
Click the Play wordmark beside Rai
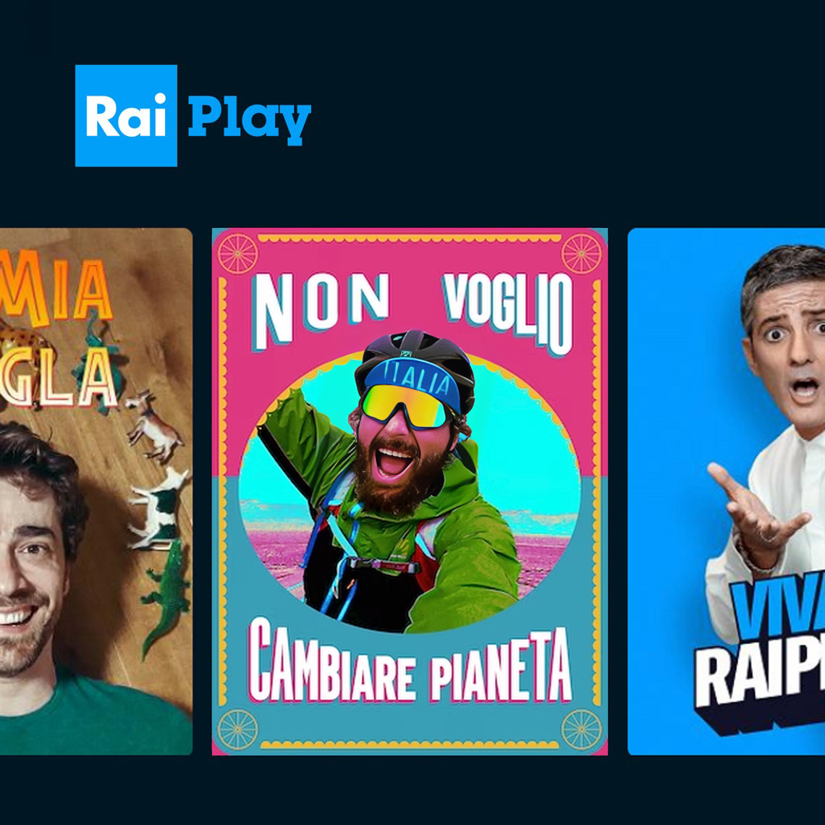(x=250, y=119)
